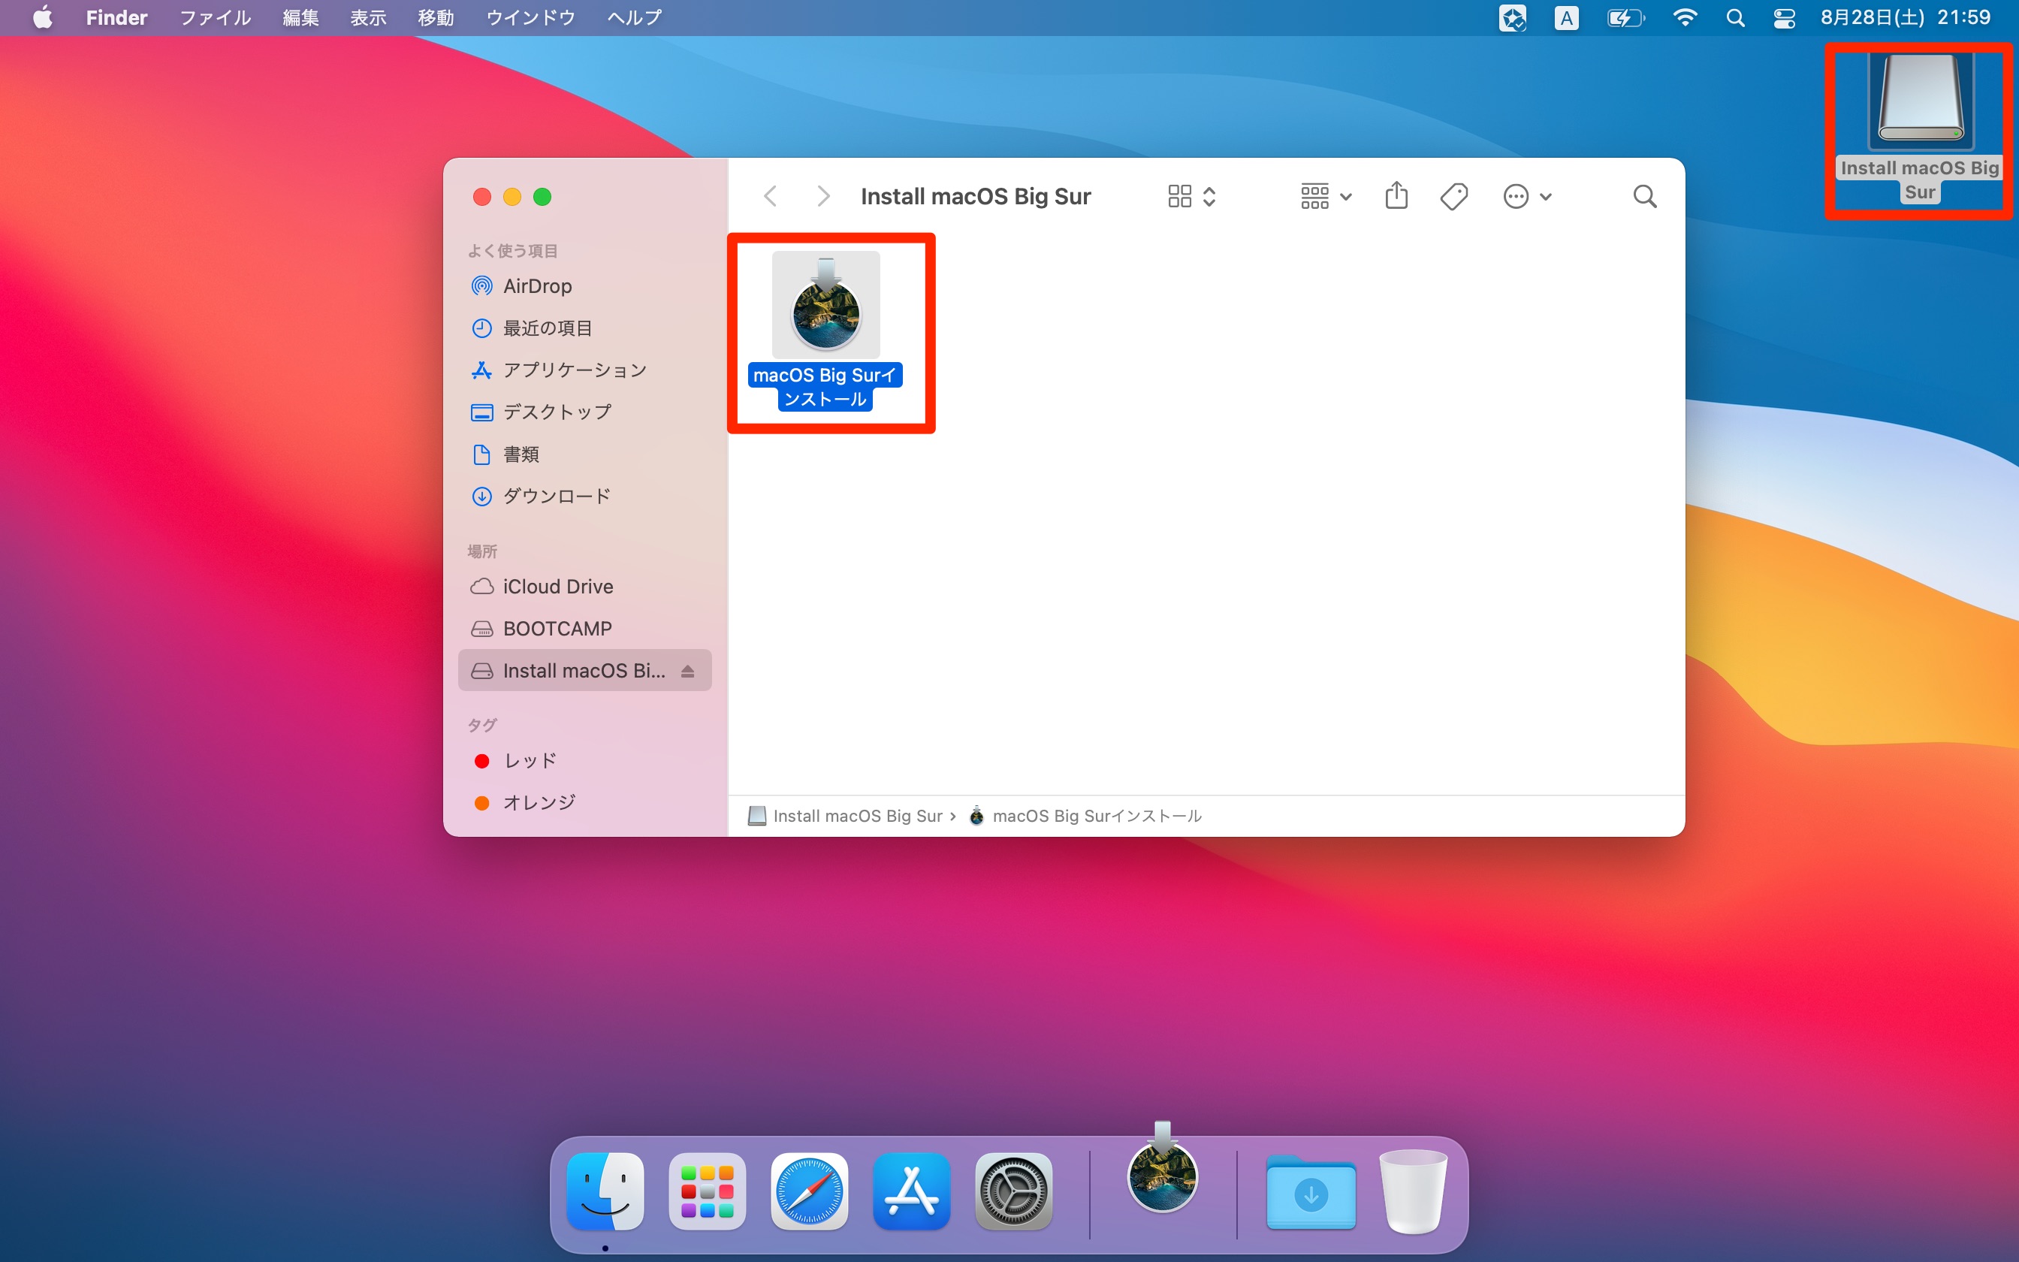This screenshot has height=1262, width=2019.
Task: Click the battery status icon in menu bar
Action: tap(1625, 17)
